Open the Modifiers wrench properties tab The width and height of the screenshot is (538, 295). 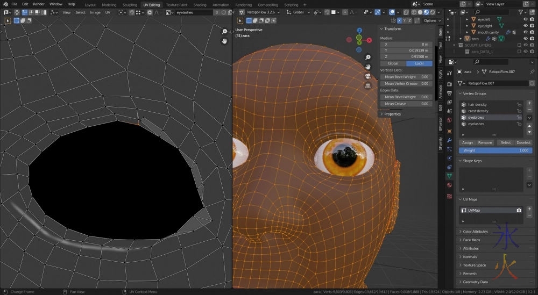tap(449, 140)
